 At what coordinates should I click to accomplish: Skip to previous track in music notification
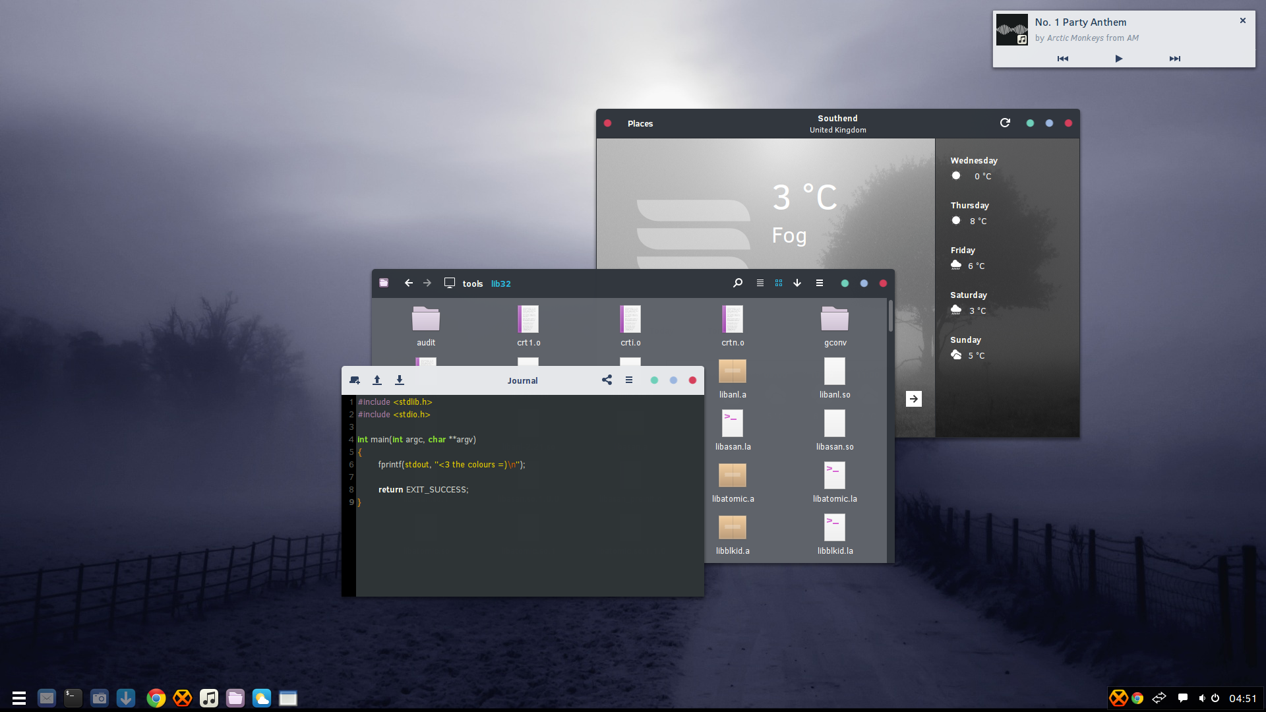(x=1062, y=59)
